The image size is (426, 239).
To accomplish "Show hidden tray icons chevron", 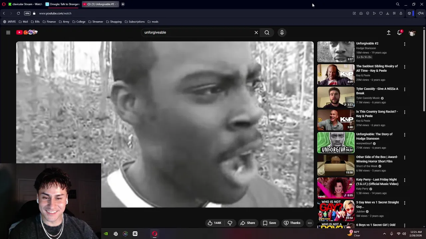I will coord(384,234).
